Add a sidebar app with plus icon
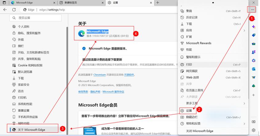260x136 pixels. tap(254, 95)
